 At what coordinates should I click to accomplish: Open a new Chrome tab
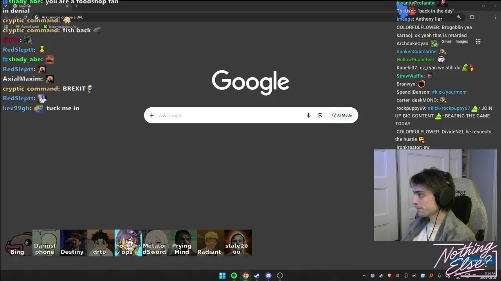(77, 6)
